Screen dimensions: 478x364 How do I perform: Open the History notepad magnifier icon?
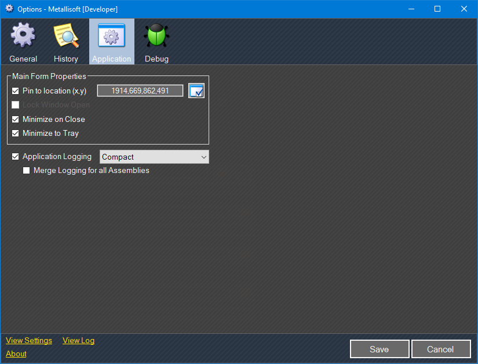[x=66, y=36]
